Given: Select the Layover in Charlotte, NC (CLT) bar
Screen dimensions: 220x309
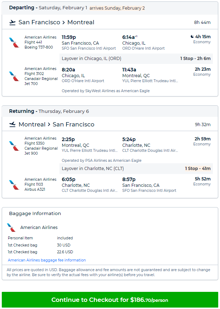Looking at the screenshot, I should pyautogui.click(x=136, y=169).
